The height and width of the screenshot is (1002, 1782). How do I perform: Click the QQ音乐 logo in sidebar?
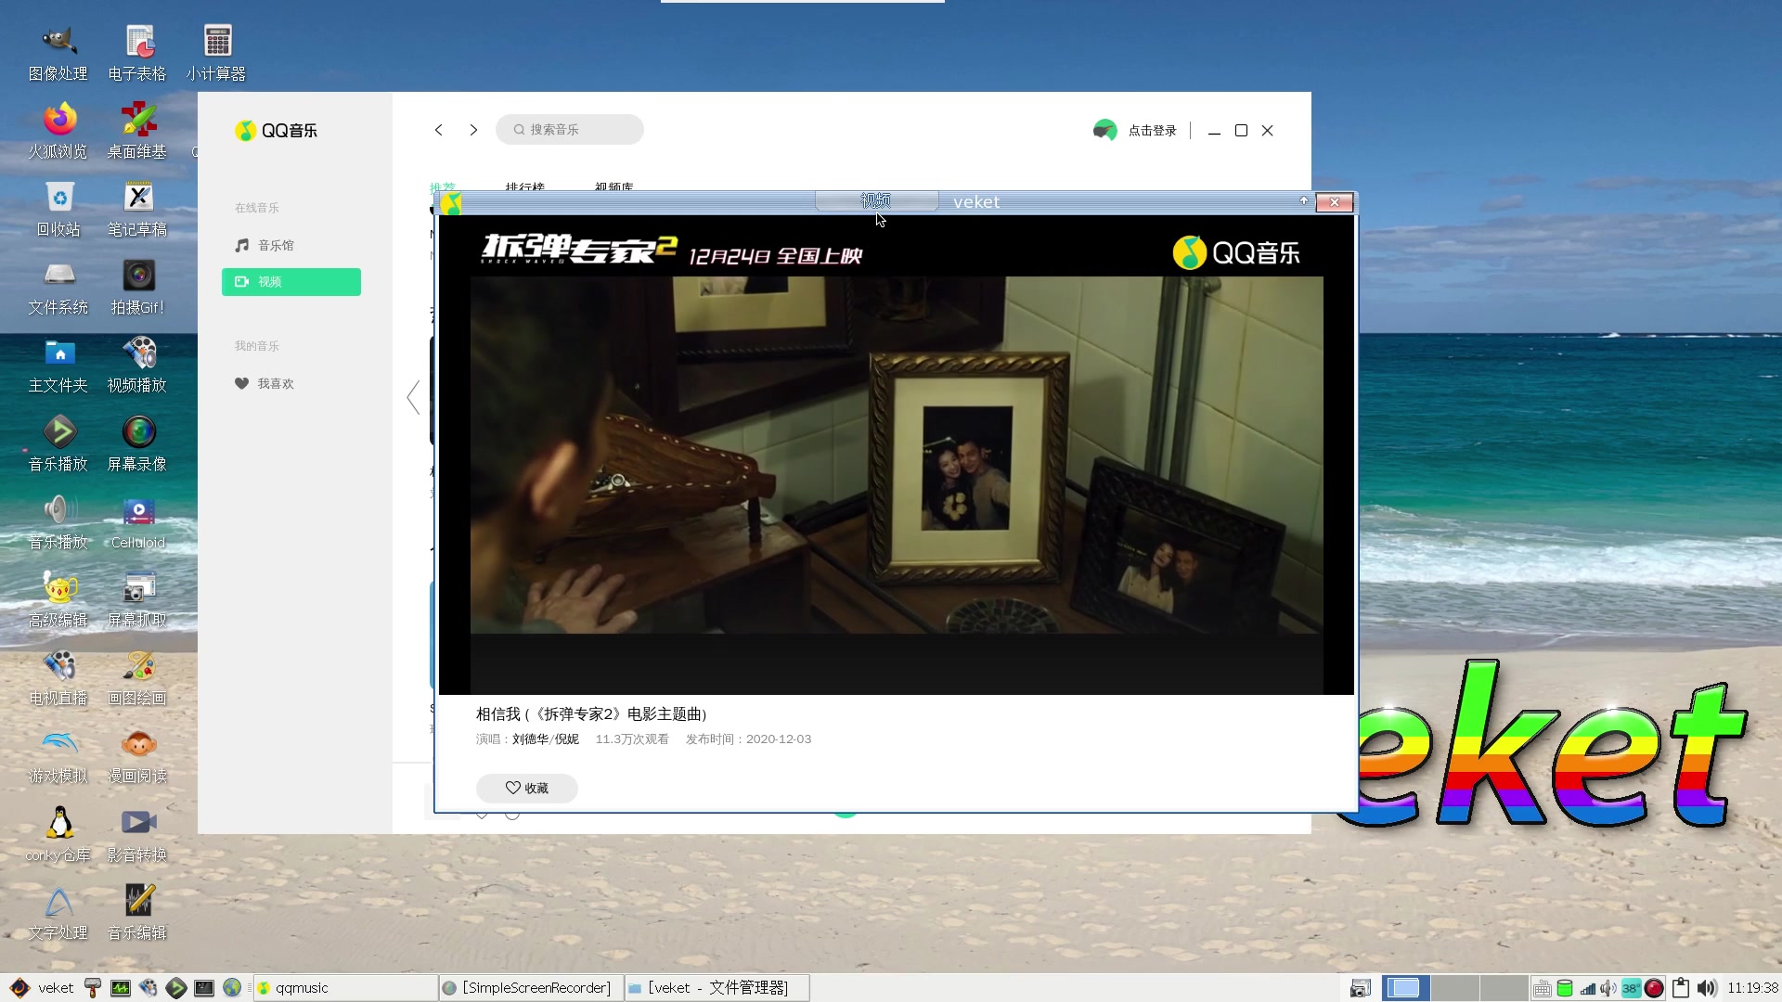[276, 131]
